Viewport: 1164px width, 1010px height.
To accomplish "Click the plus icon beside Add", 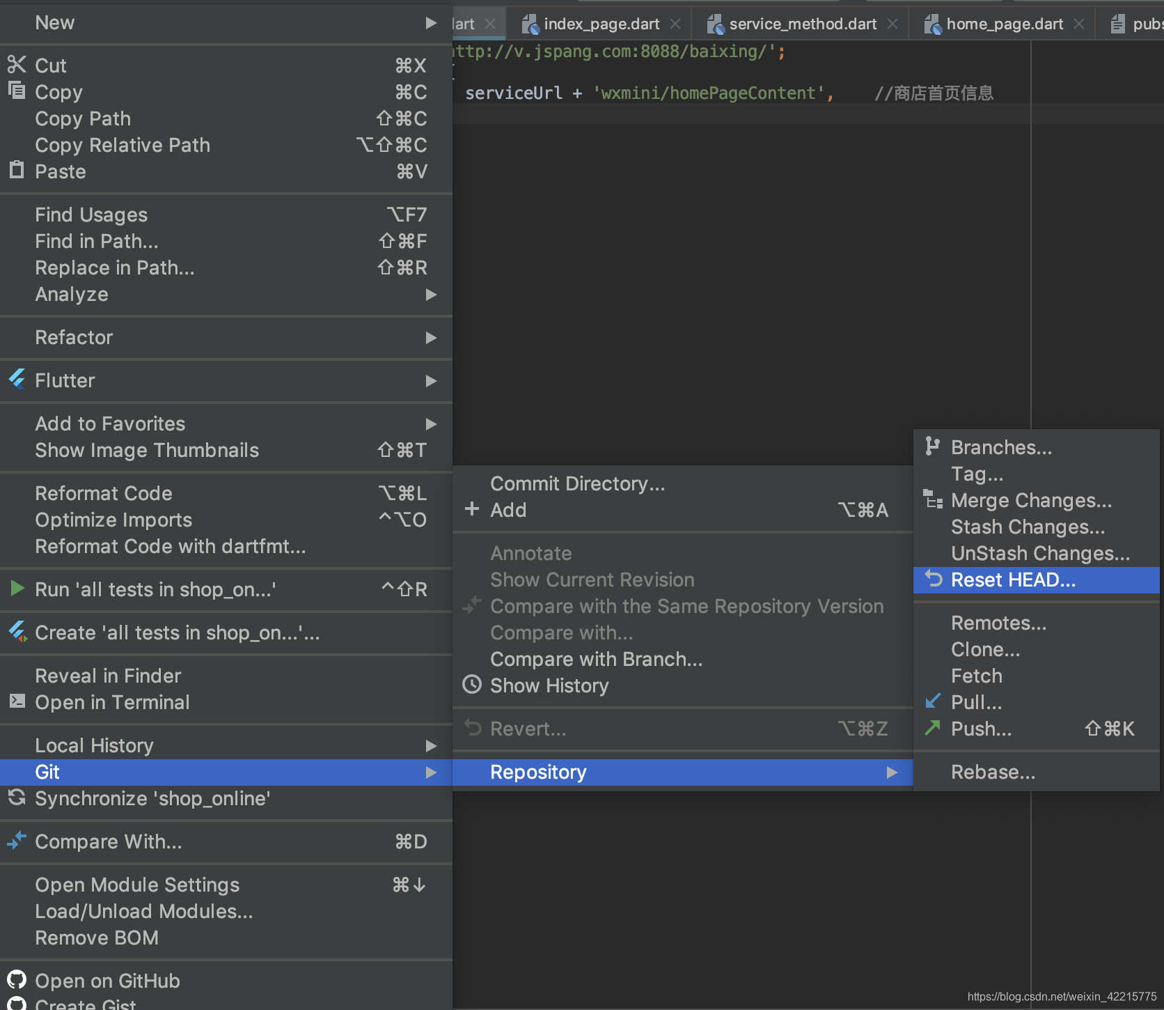I will [472, 509].
